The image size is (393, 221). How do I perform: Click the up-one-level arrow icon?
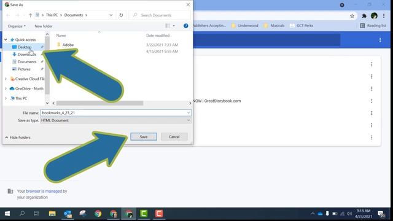pyautogui.click(x=30, y=15)
